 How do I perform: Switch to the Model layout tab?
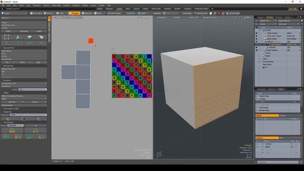tap(100, 9)
